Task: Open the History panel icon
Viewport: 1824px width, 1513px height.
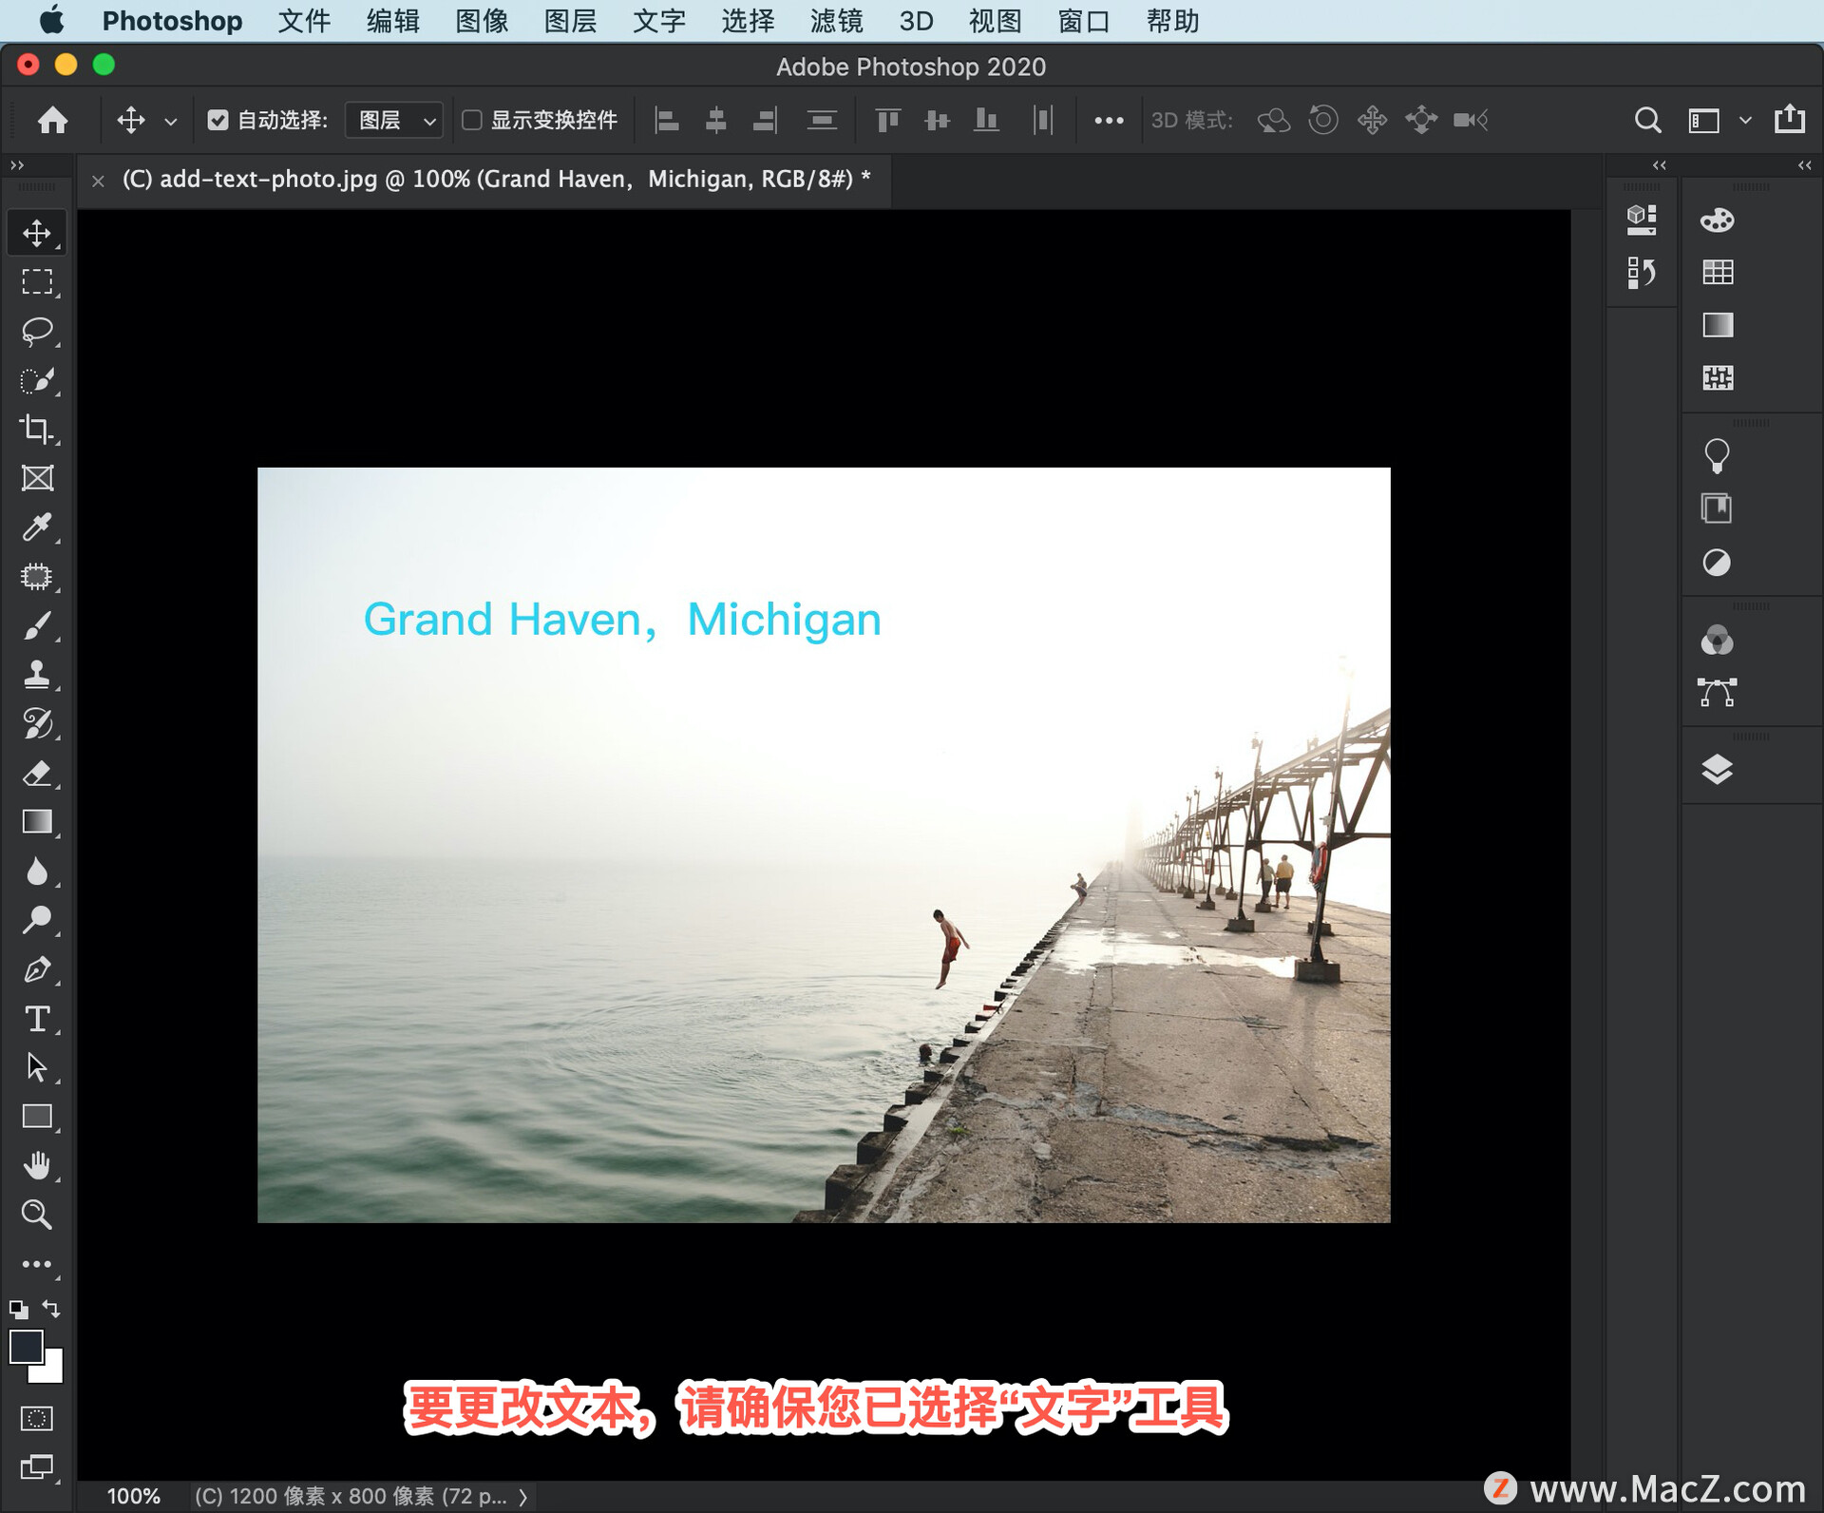Action: 1641,274
